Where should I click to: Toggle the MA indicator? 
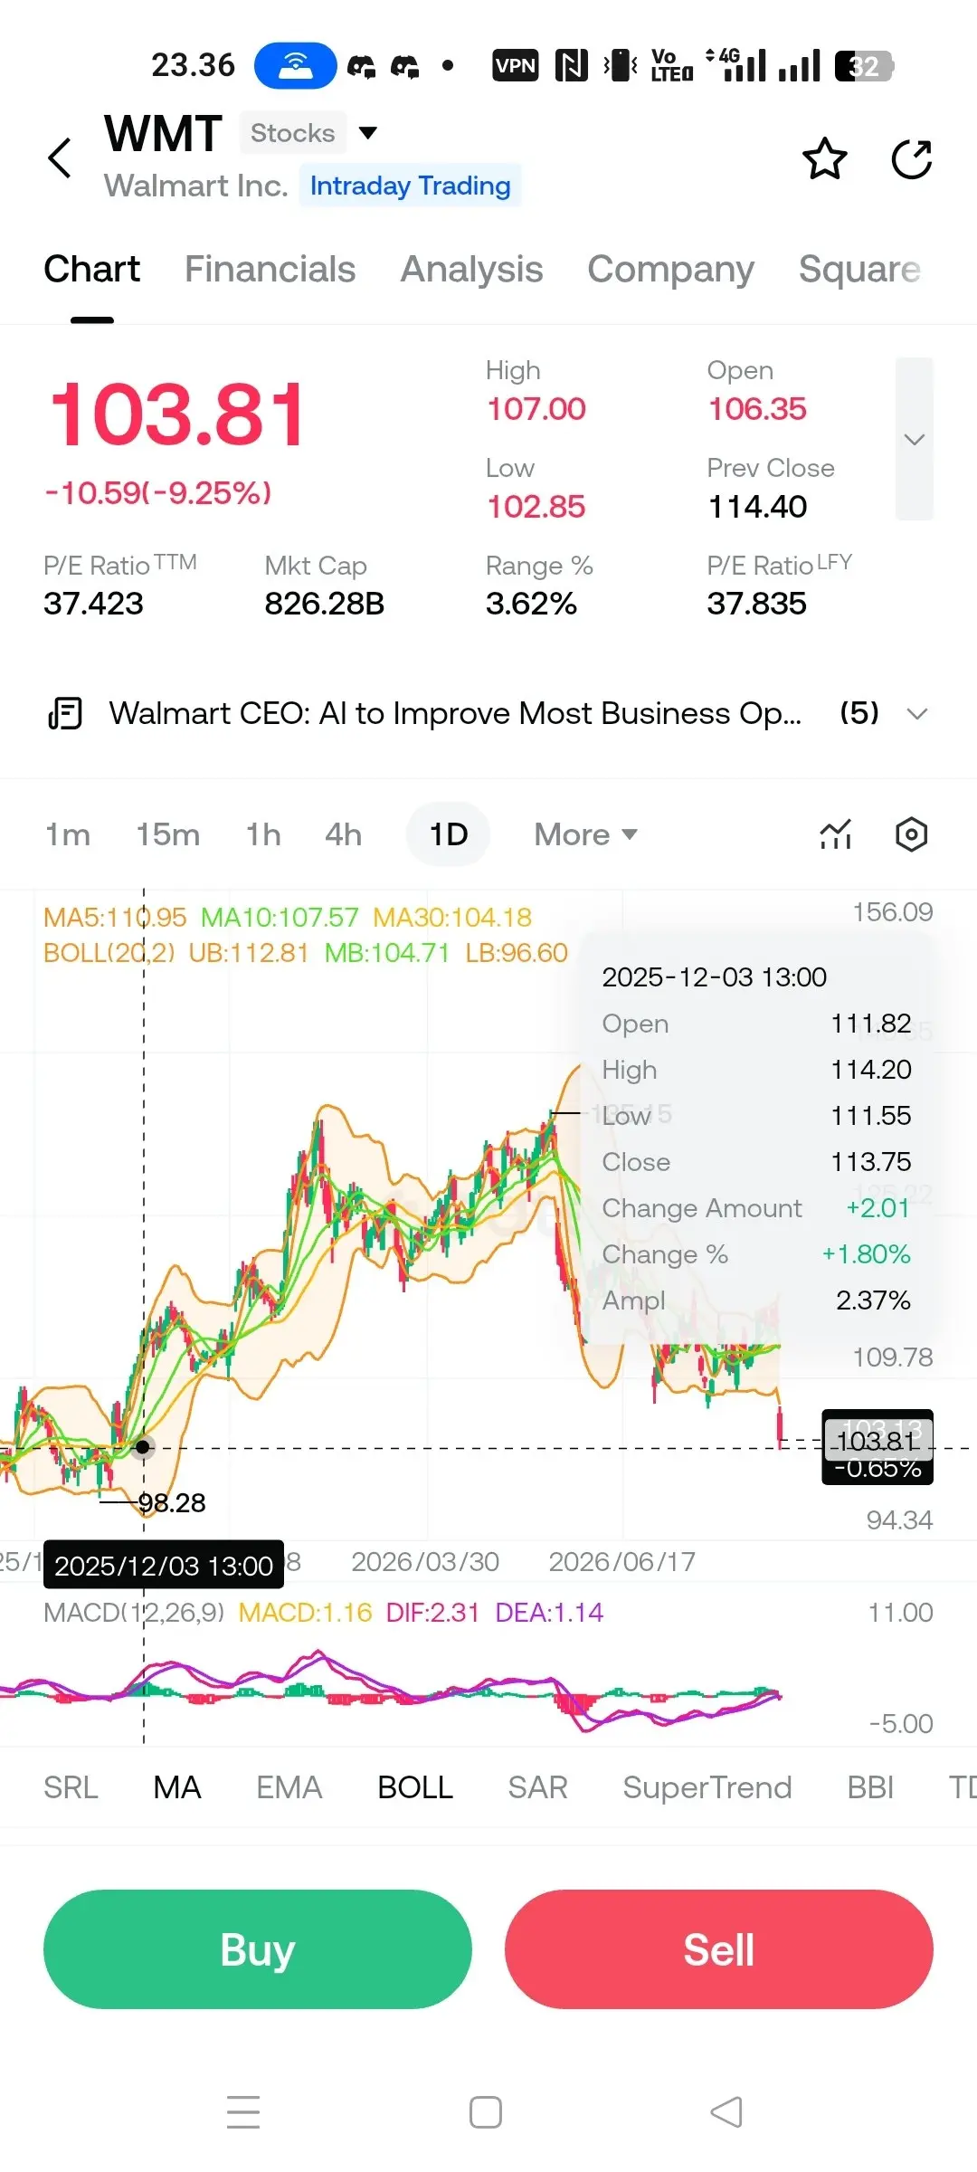[177, 1787]
